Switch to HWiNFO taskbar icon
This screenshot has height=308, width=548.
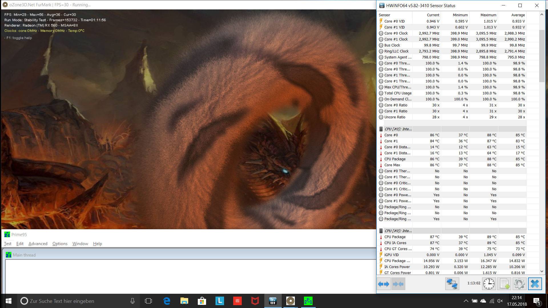click(273, 301)
